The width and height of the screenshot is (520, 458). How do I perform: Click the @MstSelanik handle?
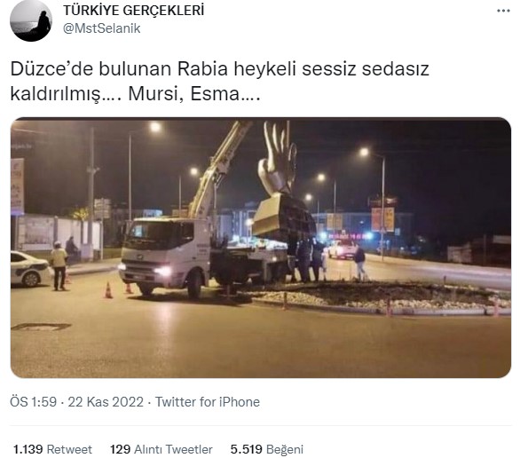coord(102,28)
